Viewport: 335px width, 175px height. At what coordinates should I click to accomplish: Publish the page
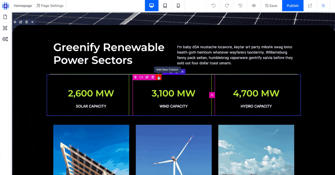[x=293, y=6]
